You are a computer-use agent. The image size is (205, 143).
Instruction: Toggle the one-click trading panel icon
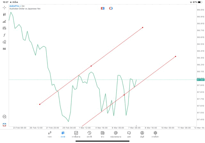click(102, 8)
